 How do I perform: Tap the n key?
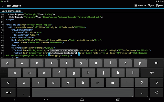(97, 83)
